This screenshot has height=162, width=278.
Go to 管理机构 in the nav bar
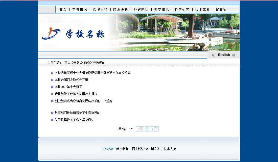(x=100, y=9)
